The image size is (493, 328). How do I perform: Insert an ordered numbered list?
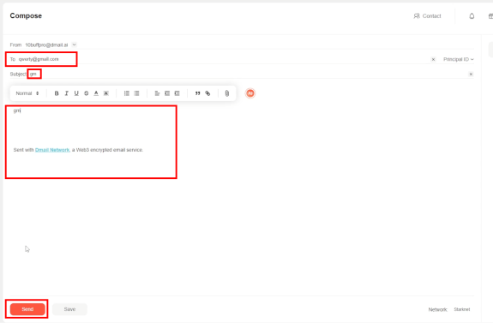tap(127, 93)
